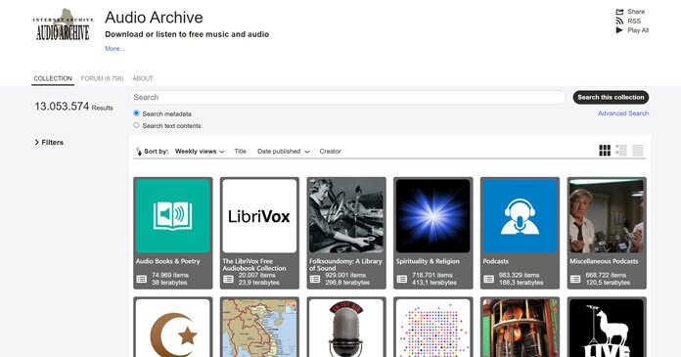Image resolution: width=681 pixels, height=357 pixels.
Task: Click '929.001 items' text
Action: [345, 275]
